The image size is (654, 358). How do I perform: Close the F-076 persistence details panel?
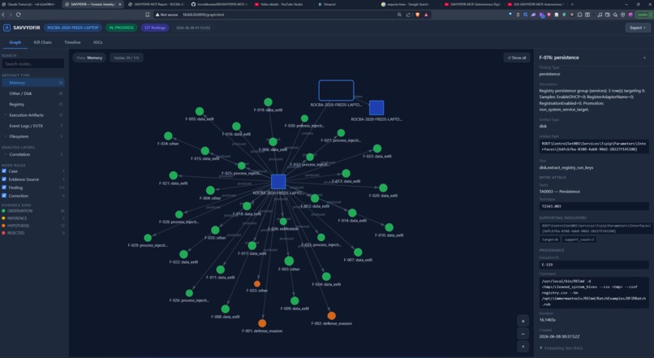pyautogui.click(x=644, y=58)
